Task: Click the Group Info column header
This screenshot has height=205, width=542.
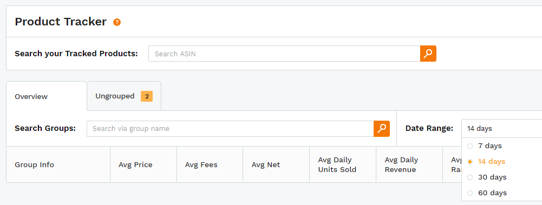Action: pyautogui.click(x=58, y=164)
